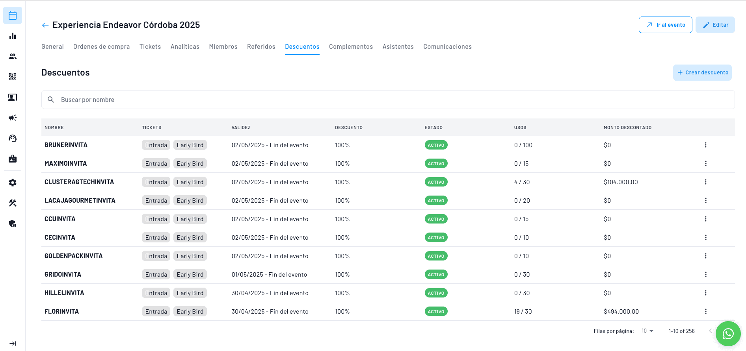This screenshot has height=351, width=746.
Task: Click the Editar button
Action: 715,25
